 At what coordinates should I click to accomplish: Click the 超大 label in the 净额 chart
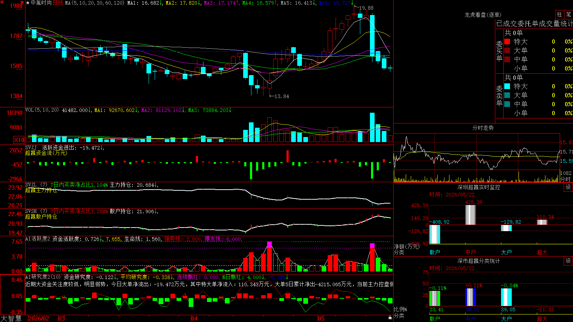[542, 252]
